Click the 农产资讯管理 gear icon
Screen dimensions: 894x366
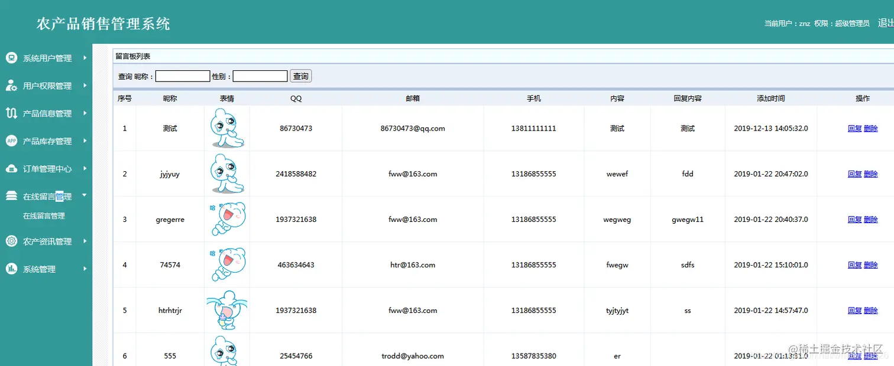tap(11, 241)
